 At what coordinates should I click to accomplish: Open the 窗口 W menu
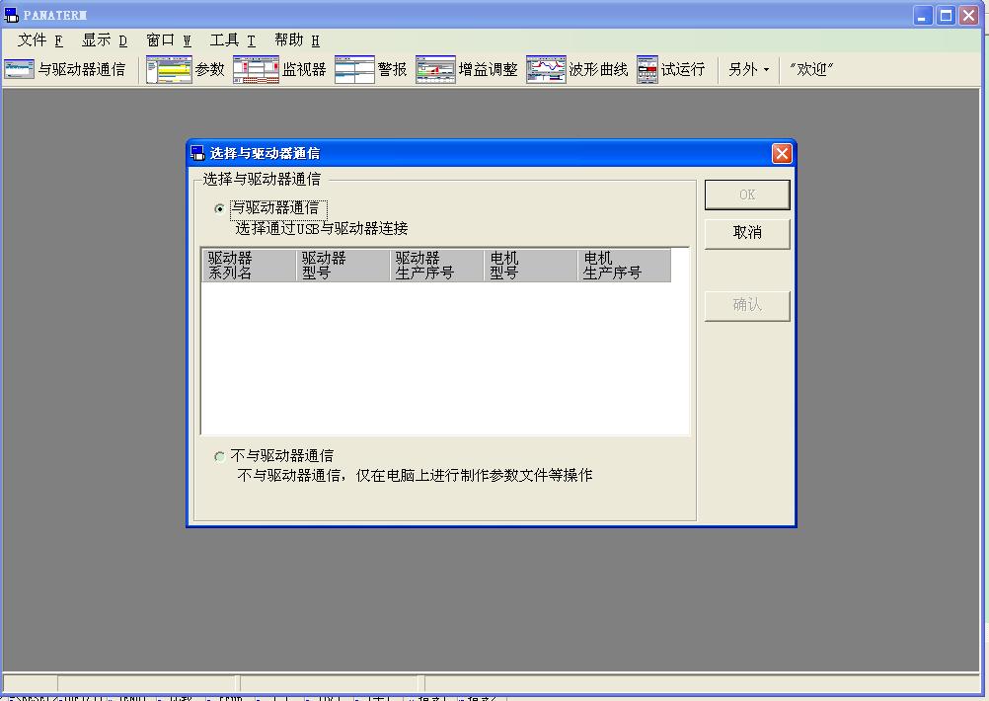(x=168, y=40)
